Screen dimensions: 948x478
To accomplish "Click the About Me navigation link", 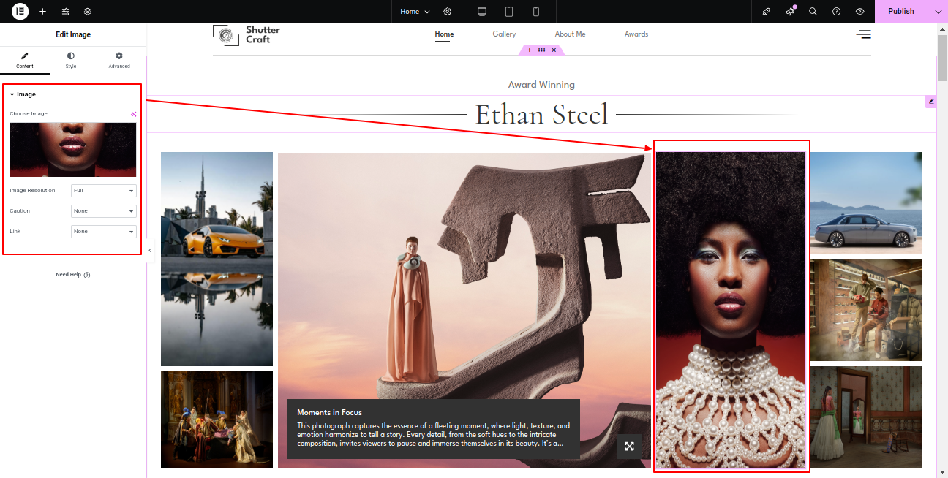I will [x=570, y=34].
